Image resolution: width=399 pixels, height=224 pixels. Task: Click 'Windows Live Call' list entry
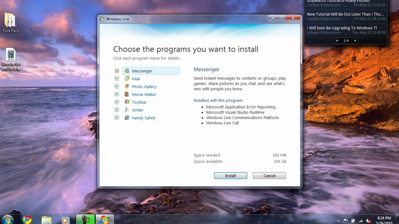(x=222, y=123)
